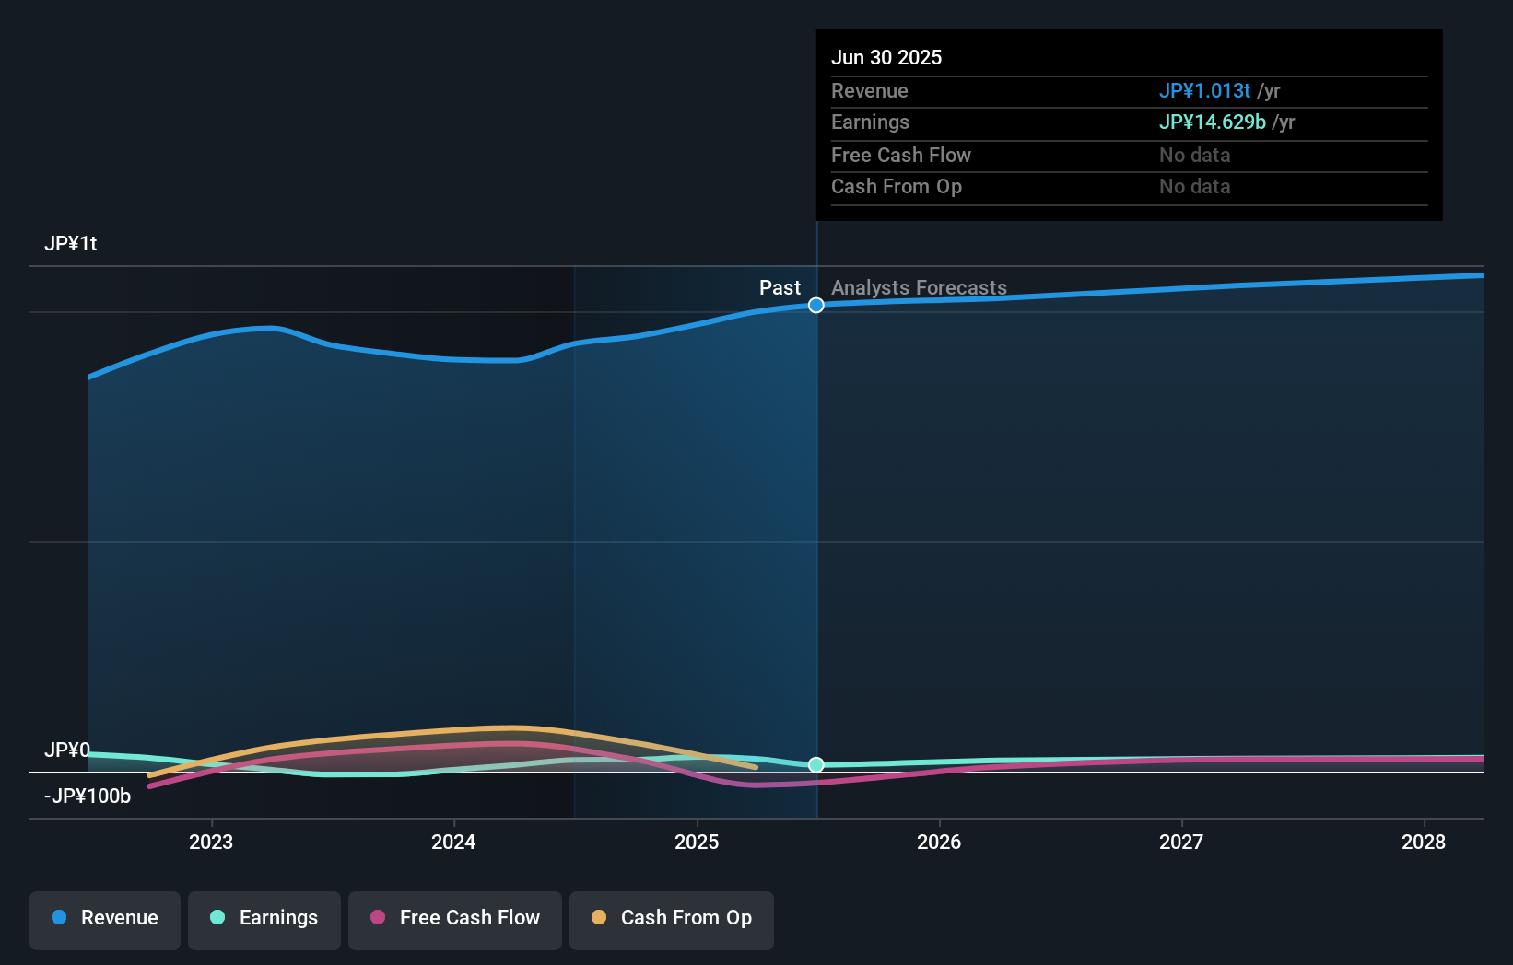
Task: Click the Revenue legend dot icon
Action: click(59, 918)
